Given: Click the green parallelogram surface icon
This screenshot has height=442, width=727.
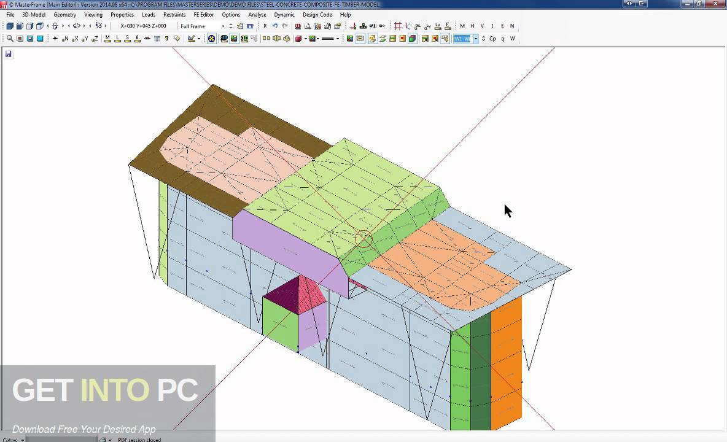Looking at the screenshot, I should coord(383,39).
